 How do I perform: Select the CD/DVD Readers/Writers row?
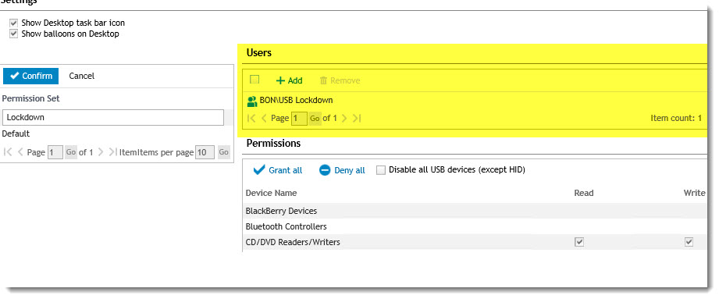point(475,242)
